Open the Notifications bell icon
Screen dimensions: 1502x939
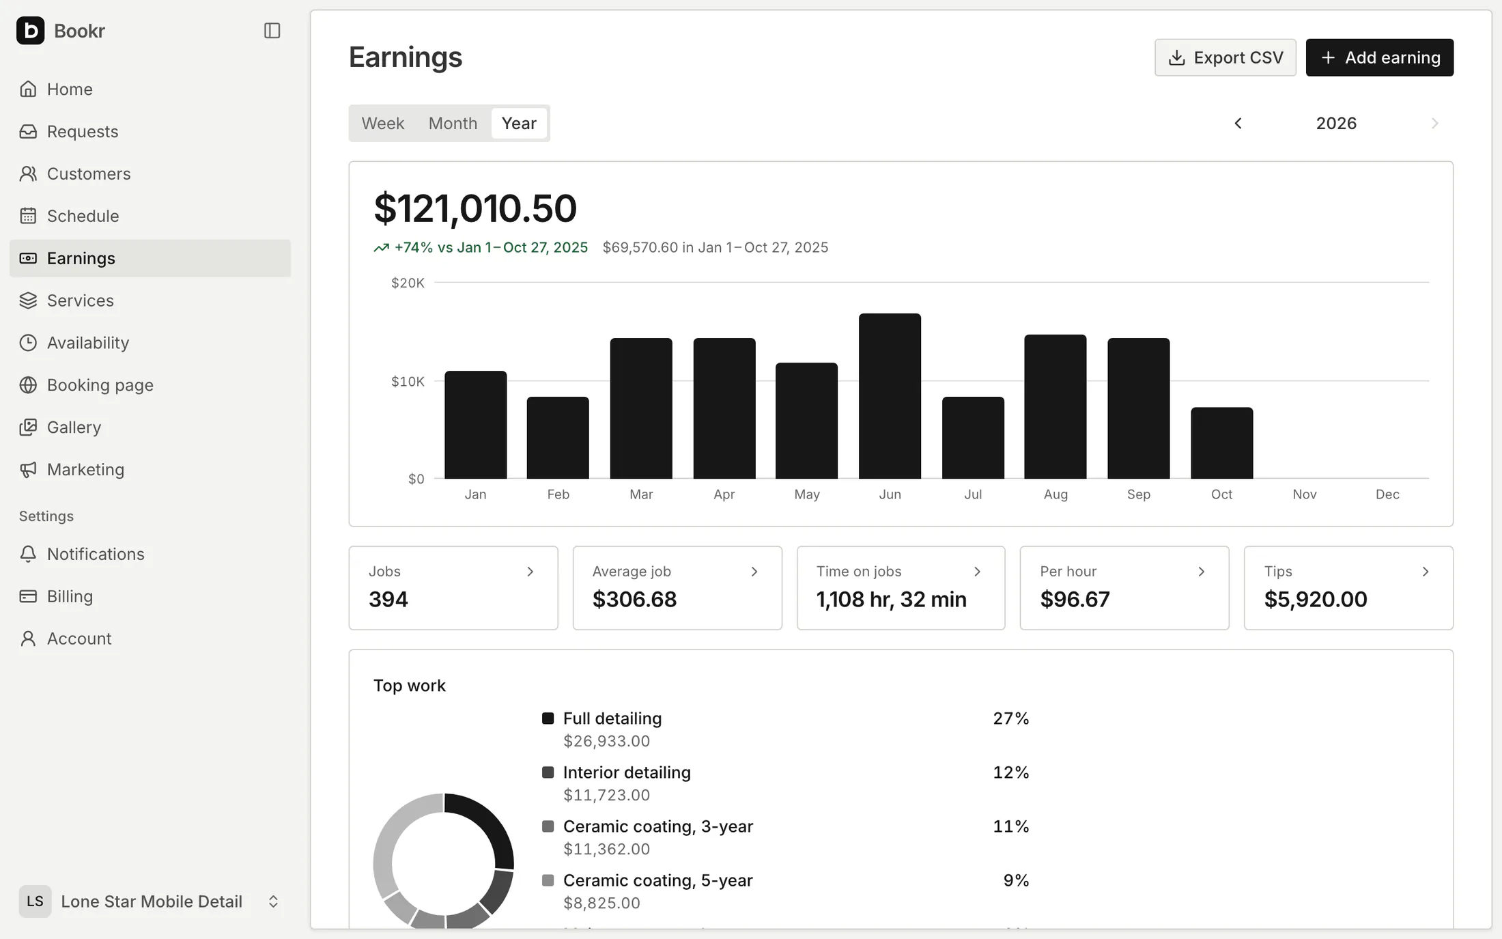(28, 554)
